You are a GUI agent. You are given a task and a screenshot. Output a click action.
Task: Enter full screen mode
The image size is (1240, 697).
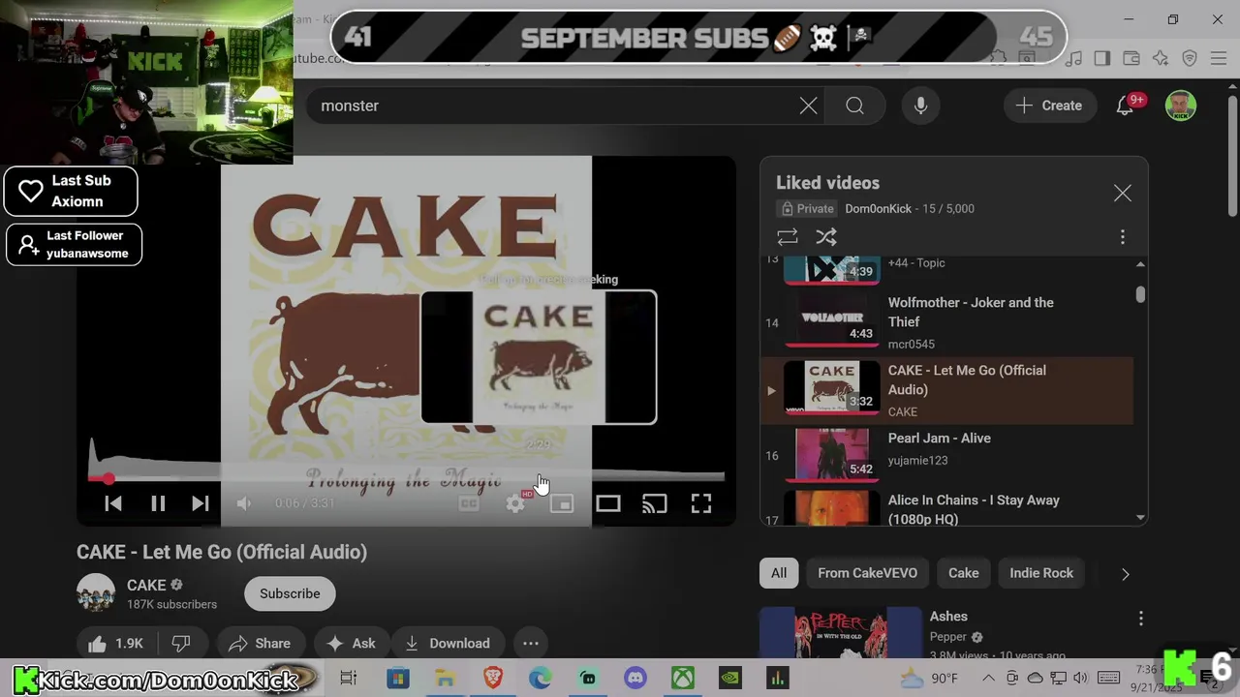(701, 503)
